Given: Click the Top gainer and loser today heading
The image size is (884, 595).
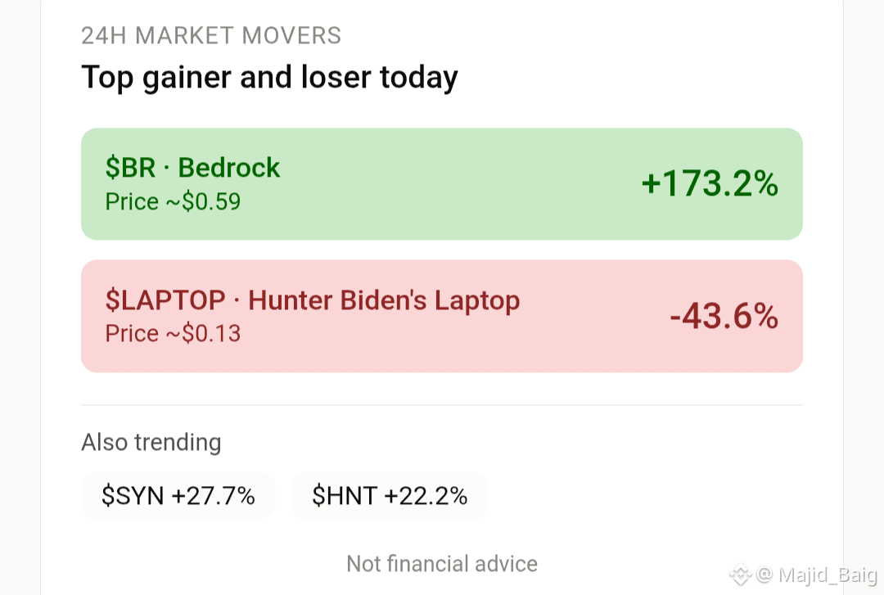Looking at the screenshot, I should [x=269, y=78].
